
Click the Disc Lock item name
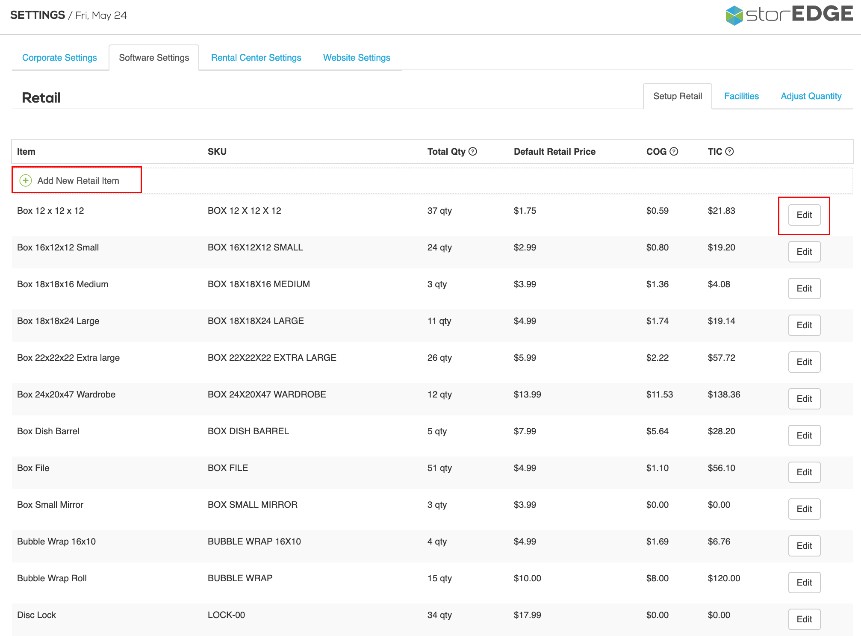point(36,615)
